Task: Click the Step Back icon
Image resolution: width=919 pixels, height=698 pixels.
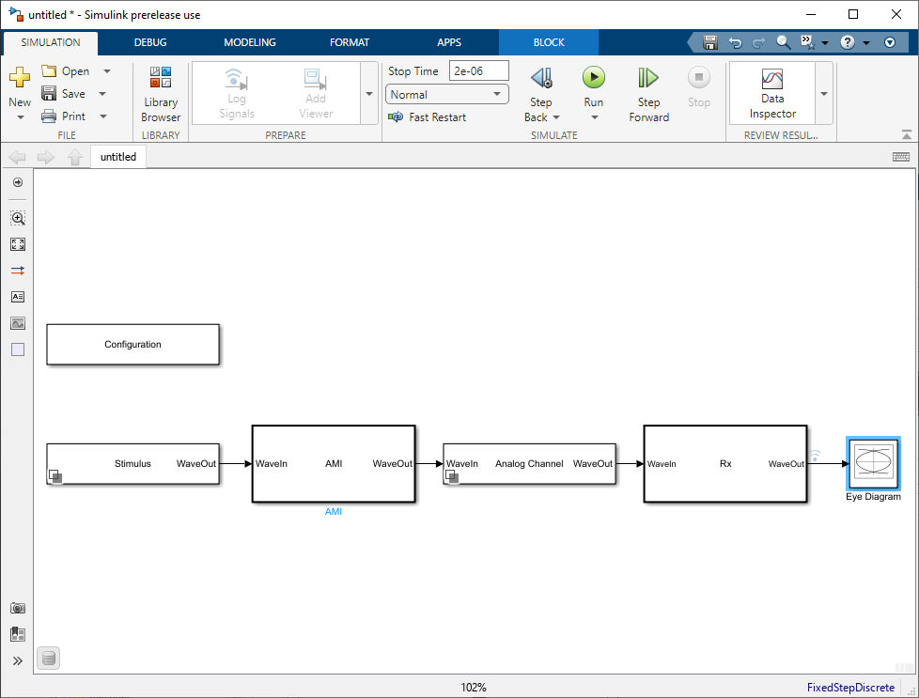Action: coord(541,77)
